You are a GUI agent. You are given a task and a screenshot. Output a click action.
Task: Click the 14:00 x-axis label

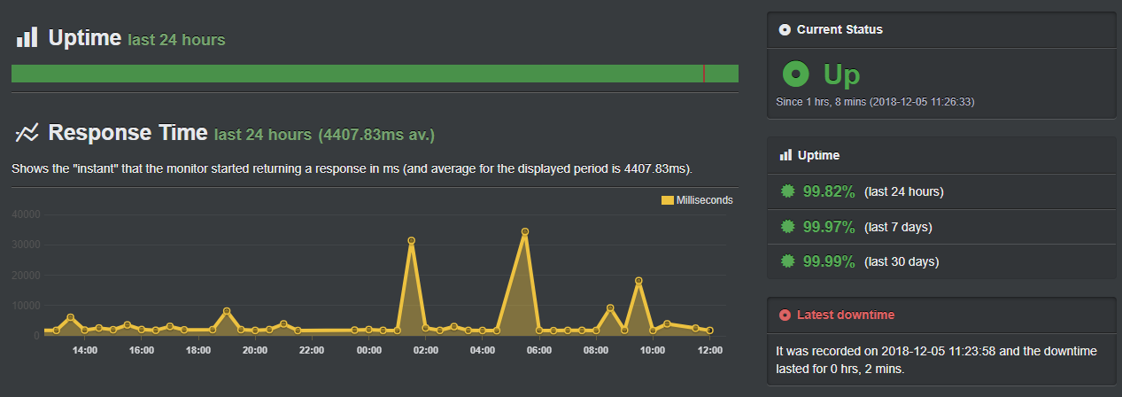coord(84,350)
